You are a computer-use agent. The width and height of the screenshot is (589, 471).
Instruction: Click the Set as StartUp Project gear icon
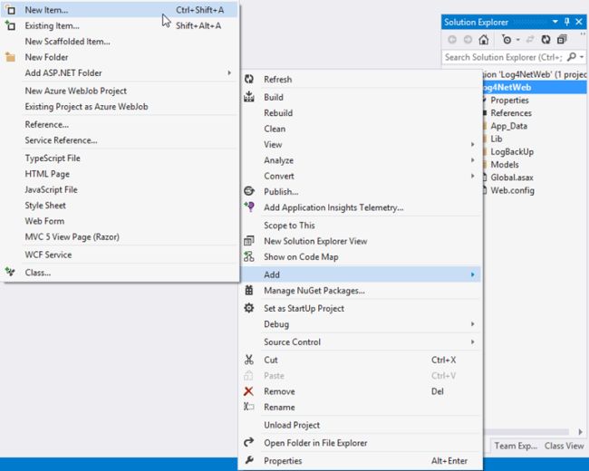[249, 308]
